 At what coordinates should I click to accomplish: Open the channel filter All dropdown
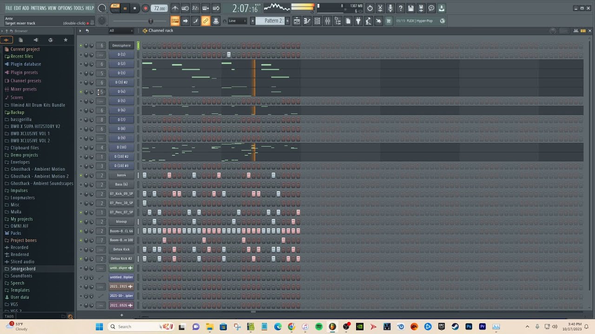tap(121, 31)
